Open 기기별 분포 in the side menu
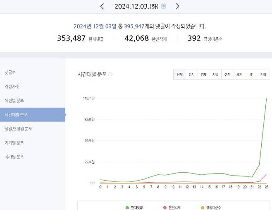Image resolution: width=272 pixels, height=210 pixels. coord(14,143)
